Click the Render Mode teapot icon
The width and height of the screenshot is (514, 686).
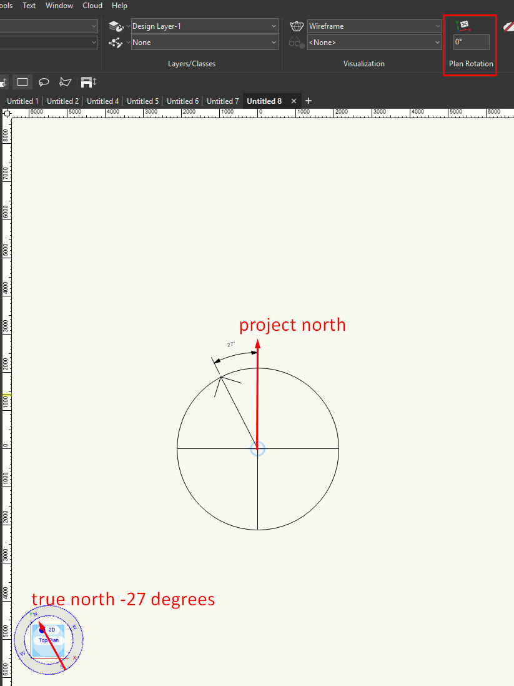(x=297, y=26)
